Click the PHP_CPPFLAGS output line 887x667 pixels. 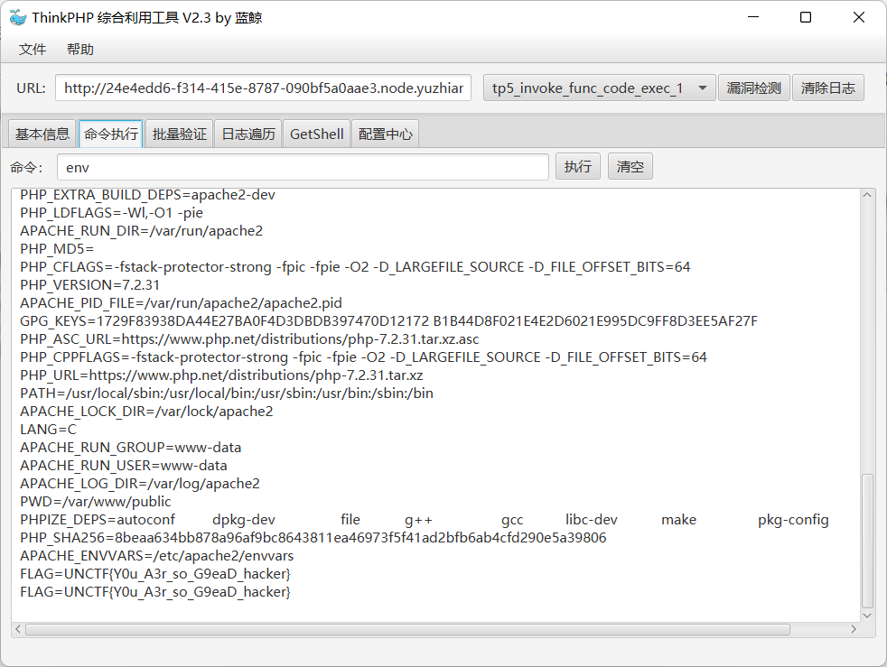point(364,357)
